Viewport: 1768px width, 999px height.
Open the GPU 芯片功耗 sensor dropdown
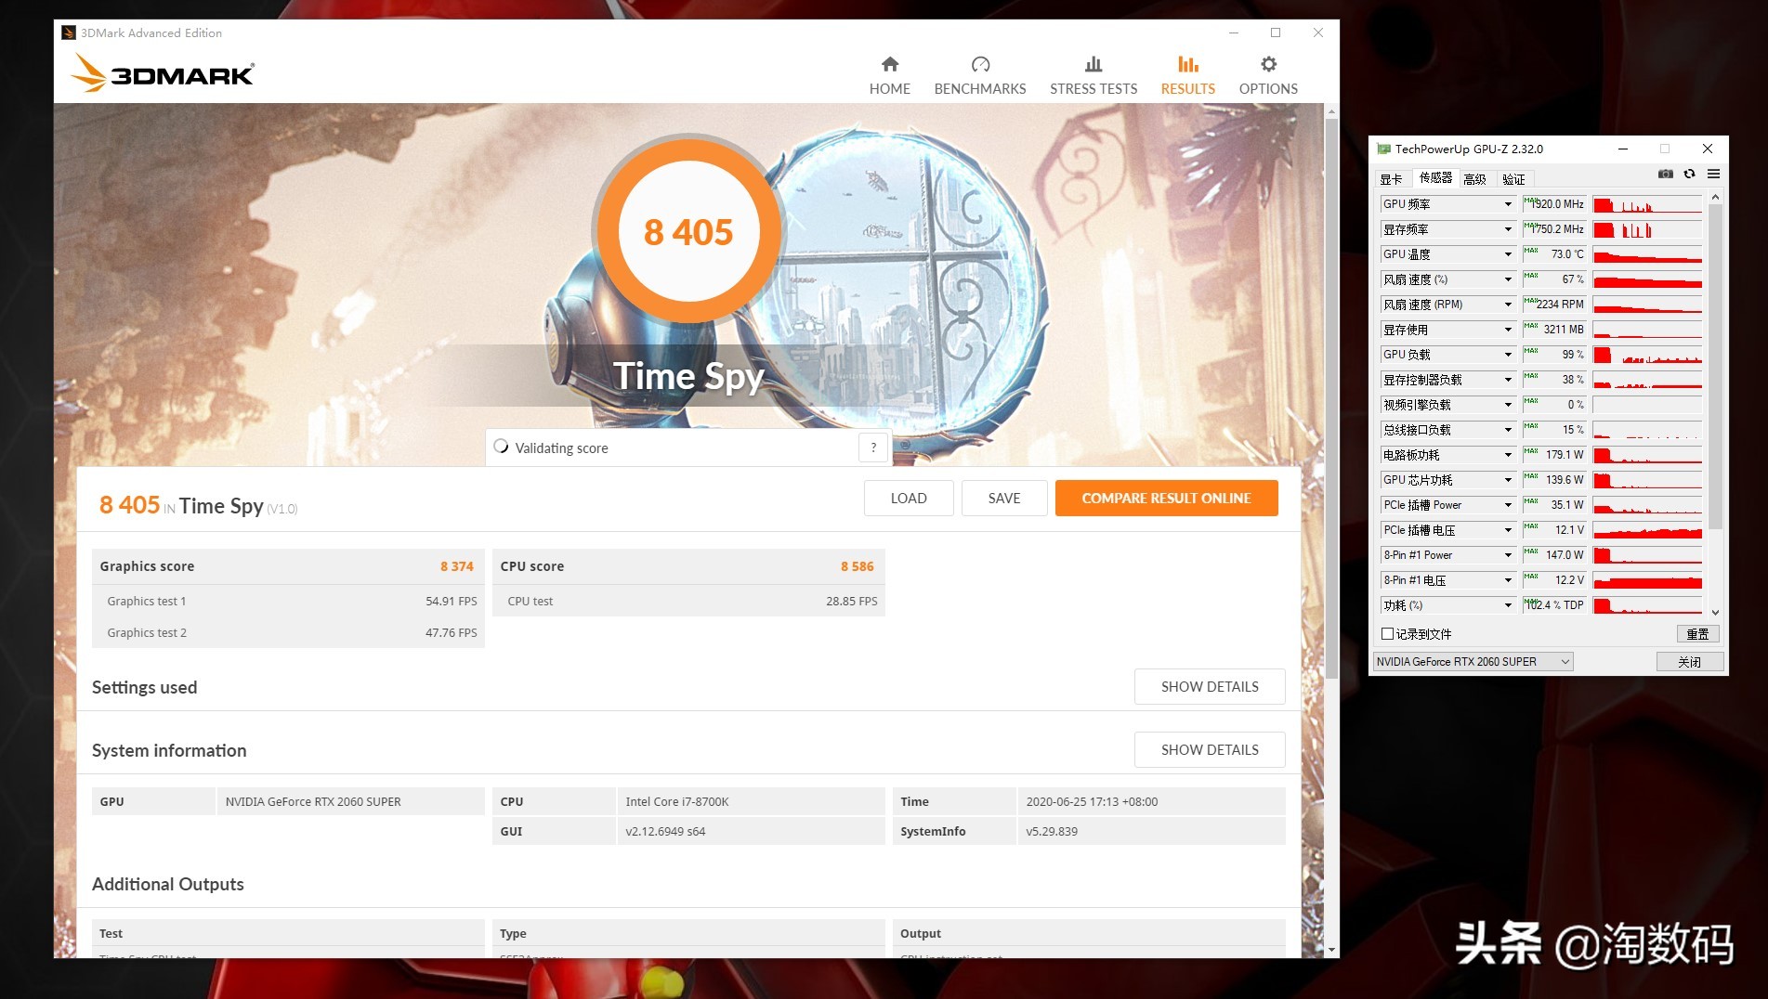coord(1508,480)
